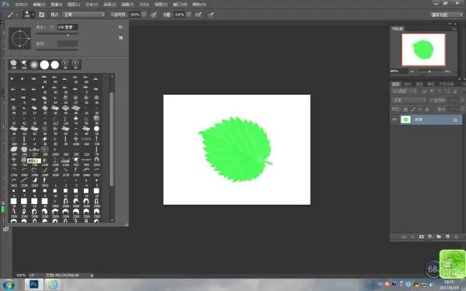Filter layers by type T icon

[440, 91]
